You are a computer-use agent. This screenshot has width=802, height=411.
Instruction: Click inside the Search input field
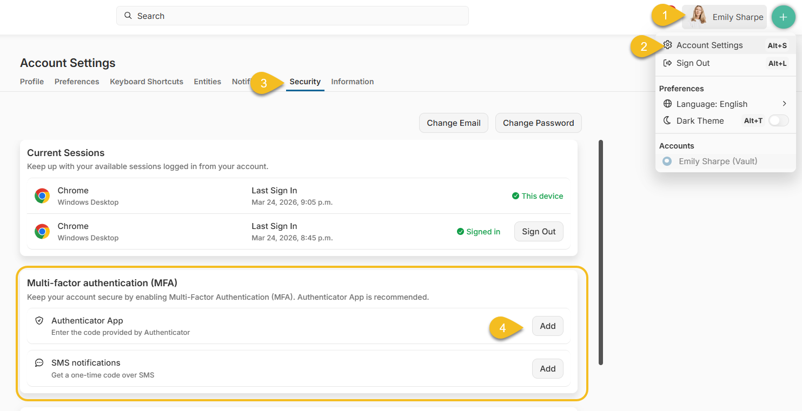tap(292, 16)
